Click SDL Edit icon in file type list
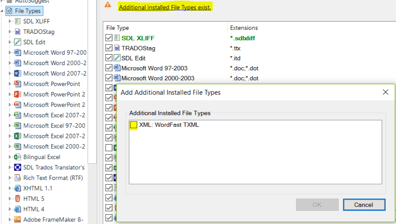This screenshot has width=396, height=224. [117, 58]
